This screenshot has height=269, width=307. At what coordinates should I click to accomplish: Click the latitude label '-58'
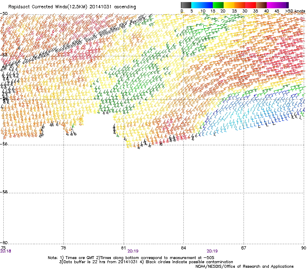tap(4, 192)
